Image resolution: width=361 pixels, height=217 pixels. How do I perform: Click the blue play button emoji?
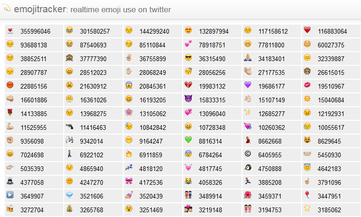point(10,195)
